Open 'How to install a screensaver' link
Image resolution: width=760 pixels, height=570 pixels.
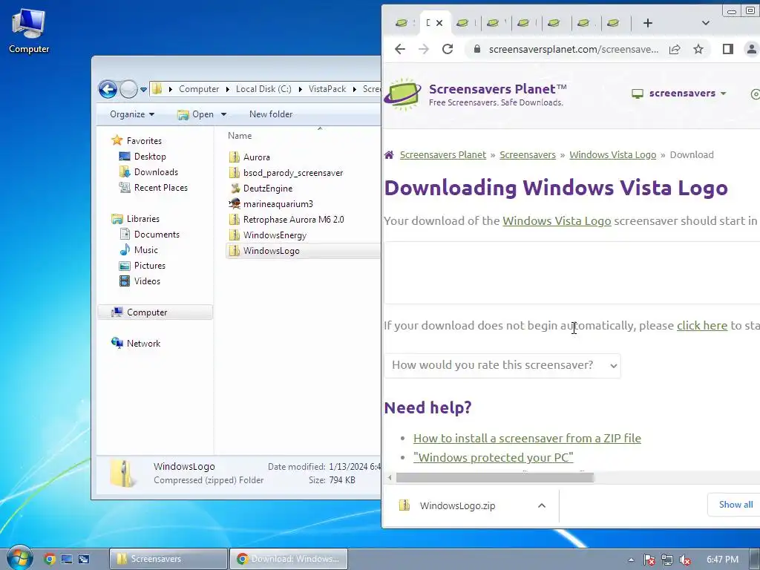527,438
